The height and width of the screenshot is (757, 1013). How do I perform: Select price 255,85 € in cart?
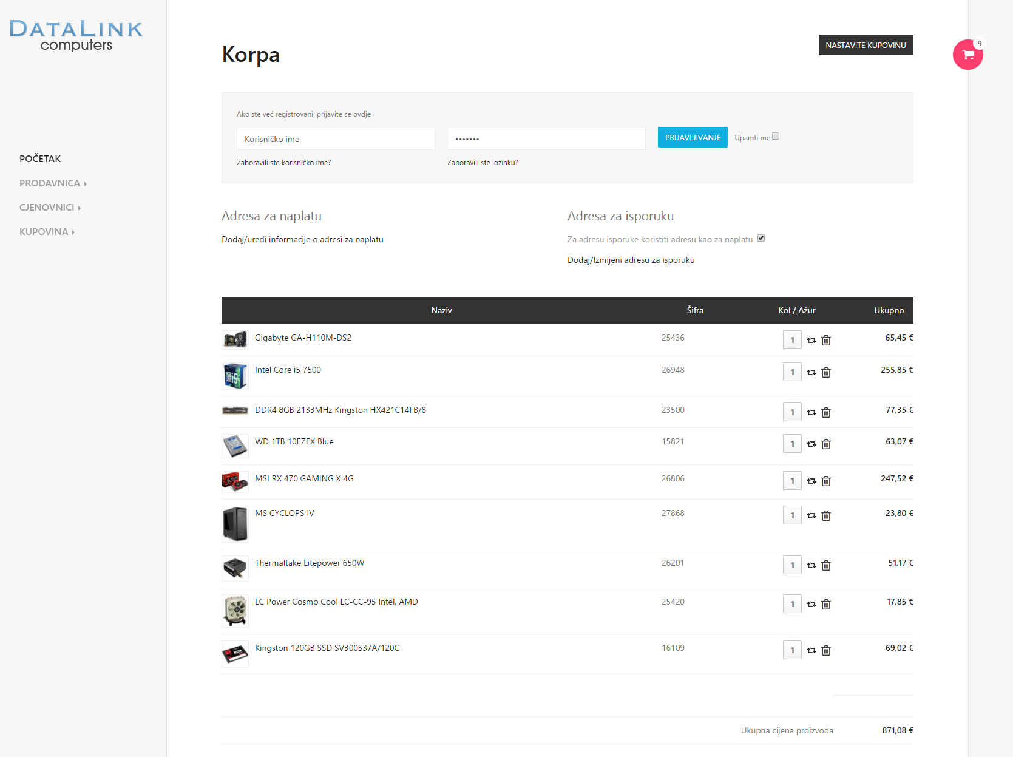(897, 370)
